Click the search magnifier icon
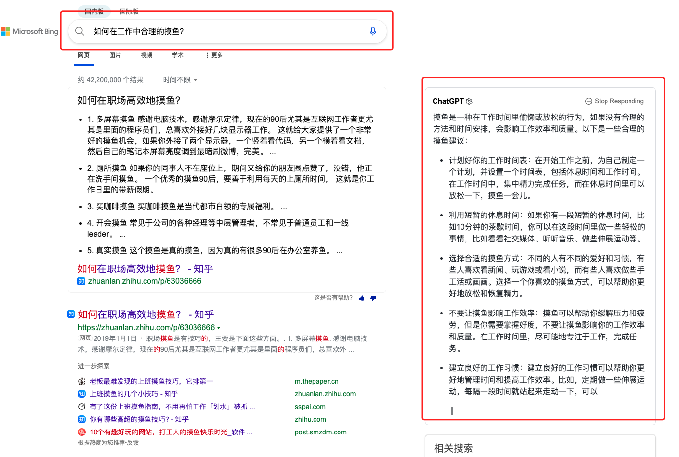679x457 pixels. click(x=80, y=31)
